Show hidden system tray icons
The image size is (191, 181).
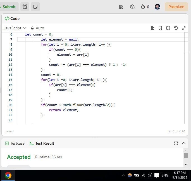123,175
